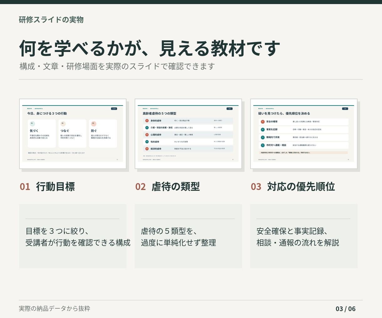Click the '職場内で共有' row in the third thumbnail
Viewport: 382px width, 318px height.
[x=304, y=137]
